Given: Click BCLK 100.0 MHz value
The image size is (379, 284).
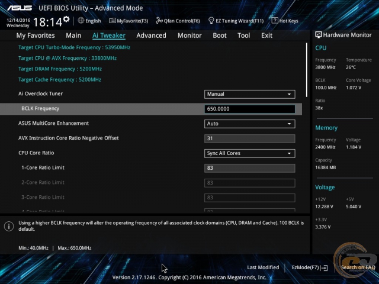Looking at the screenshot, I should coord(326,88).
